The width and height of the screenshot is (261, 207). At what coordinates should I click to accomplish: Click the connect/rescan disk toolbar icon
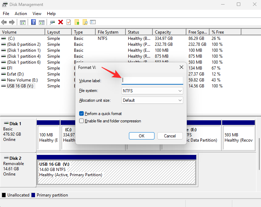[52, 22]
